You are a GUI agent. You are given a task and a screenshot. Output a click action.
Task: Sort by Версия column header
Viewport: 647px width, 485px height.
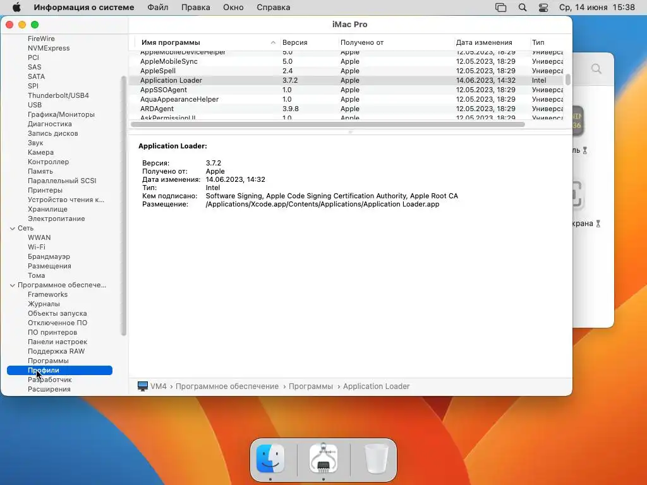point(294,42)
